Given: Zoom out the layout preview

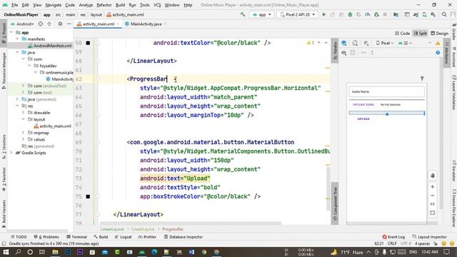Looking at the screenshot, I should click(433, 196).
